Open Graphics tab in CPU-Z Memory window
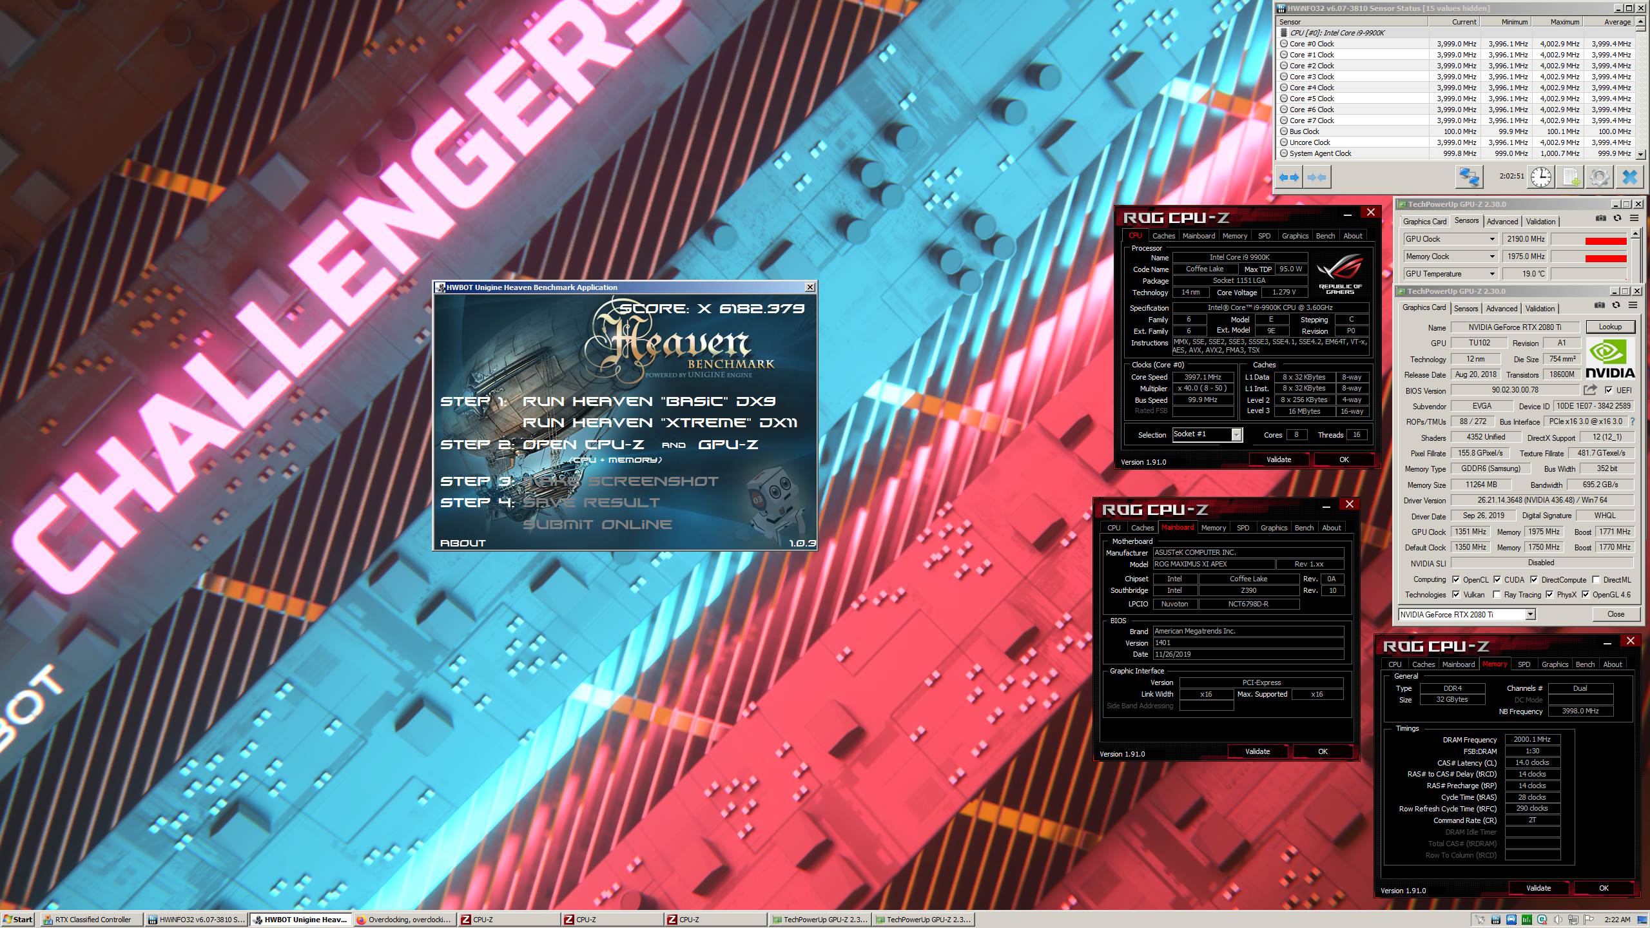1650x928 pixels. (1555, 664)
